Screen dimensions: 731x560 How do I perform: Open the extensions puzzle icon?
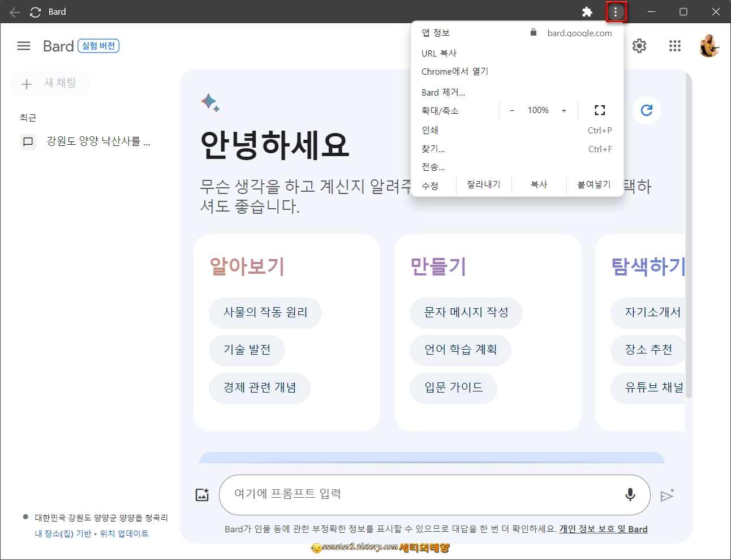pyautogui.click(x=587, y=12)
